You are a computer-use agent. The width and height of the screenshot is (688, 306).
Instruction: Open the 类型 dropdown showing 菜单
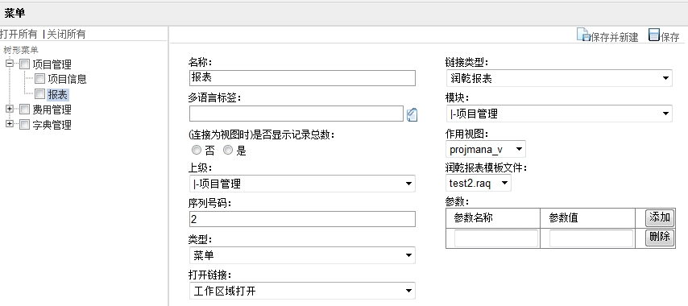[x=302, y=255]
